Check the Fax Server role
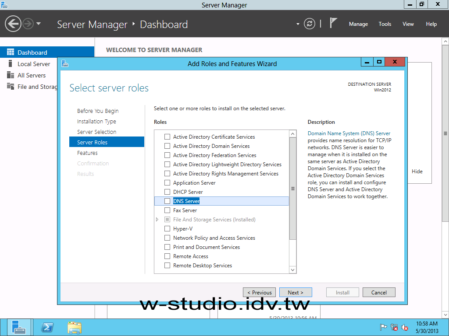Viewport: 449px width, 336px height. [x=167, y=210]
